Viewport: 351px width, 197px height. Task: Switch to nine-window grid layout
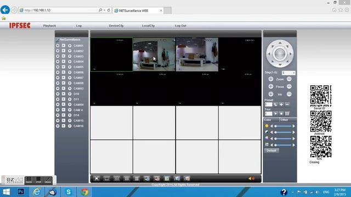coord(127,178)
